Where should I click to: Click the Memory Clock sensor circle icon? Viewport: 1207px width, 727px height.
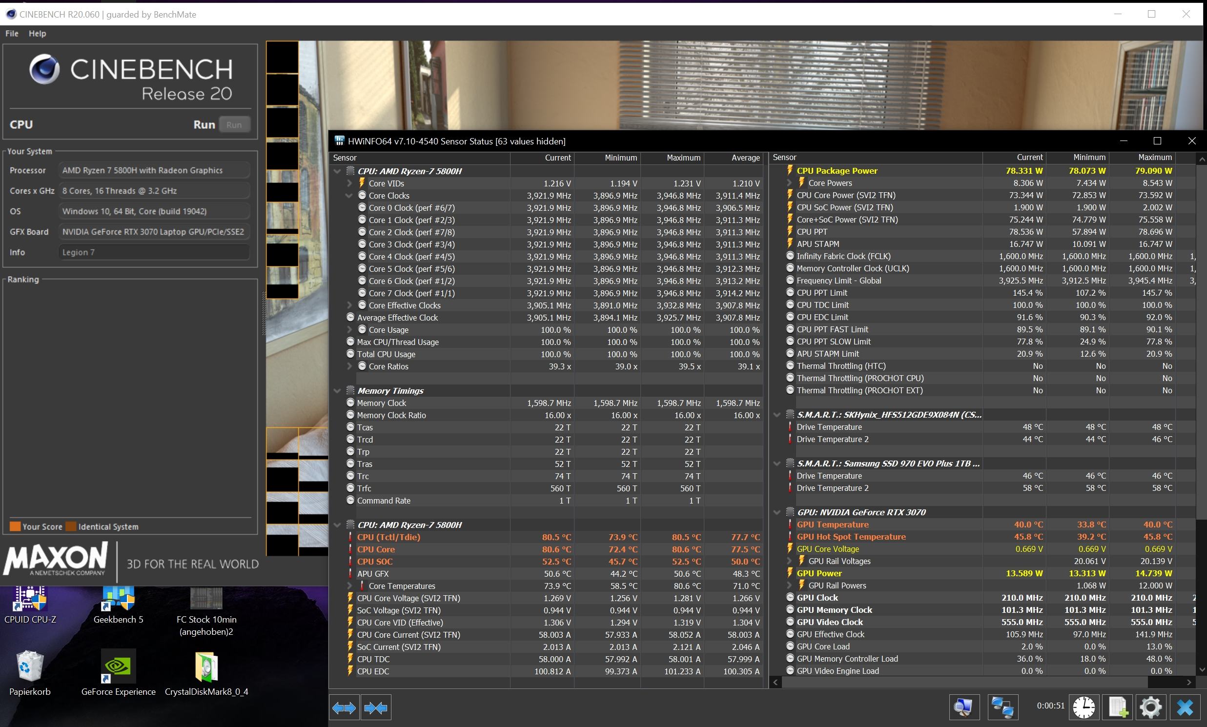(350, 403)
